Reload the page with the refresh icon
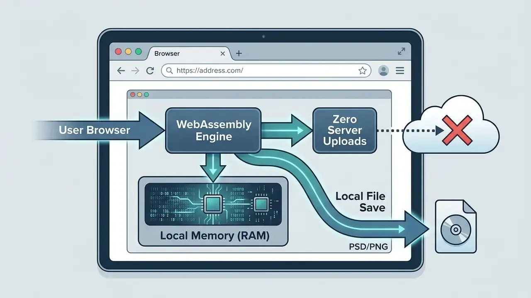Viewport: 531px width, 298px height. pyautogui.click(x=150, y=71)
